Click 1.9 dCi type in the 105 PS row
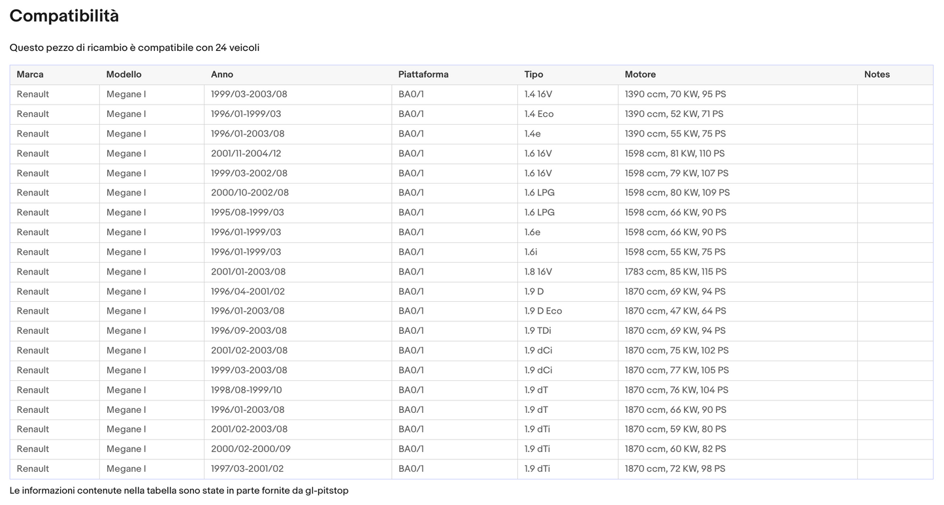Viewport: 944px width, 505px height. (538, 370)
